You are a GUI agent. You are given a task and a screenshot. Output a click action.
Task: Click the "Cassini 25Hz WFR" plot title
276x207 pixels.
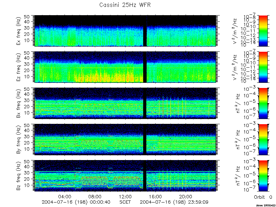pyautogui.click(x=125, y=5)
